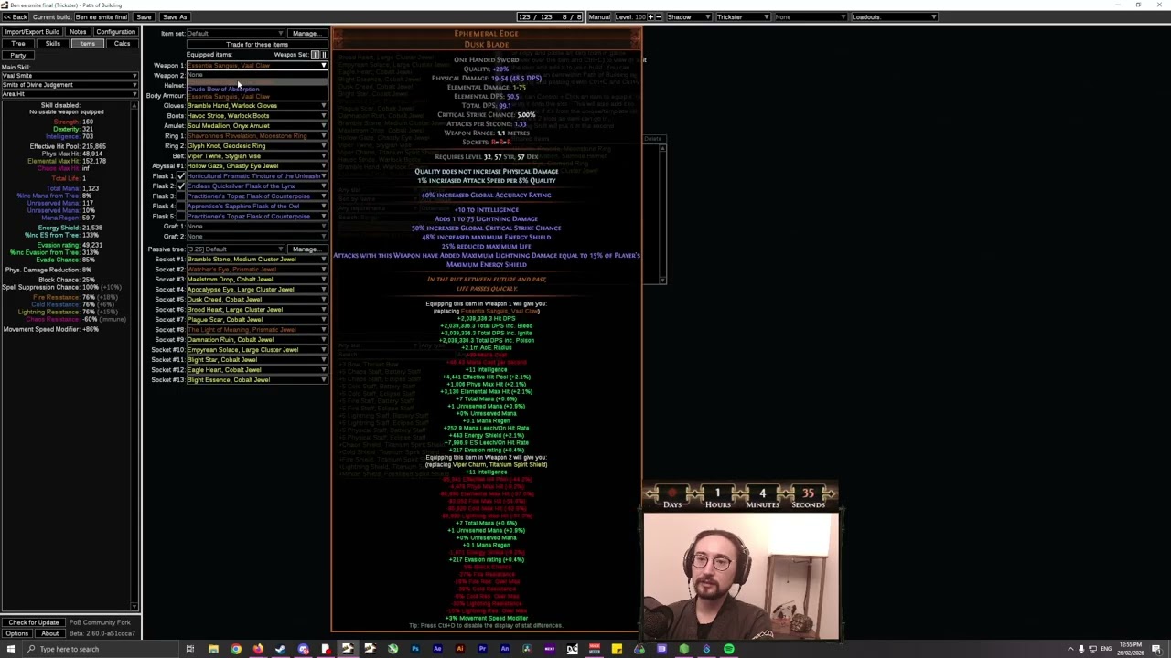Open Photoshop from the taskbar
1171x658 pixels.
(x=414, y=649)
